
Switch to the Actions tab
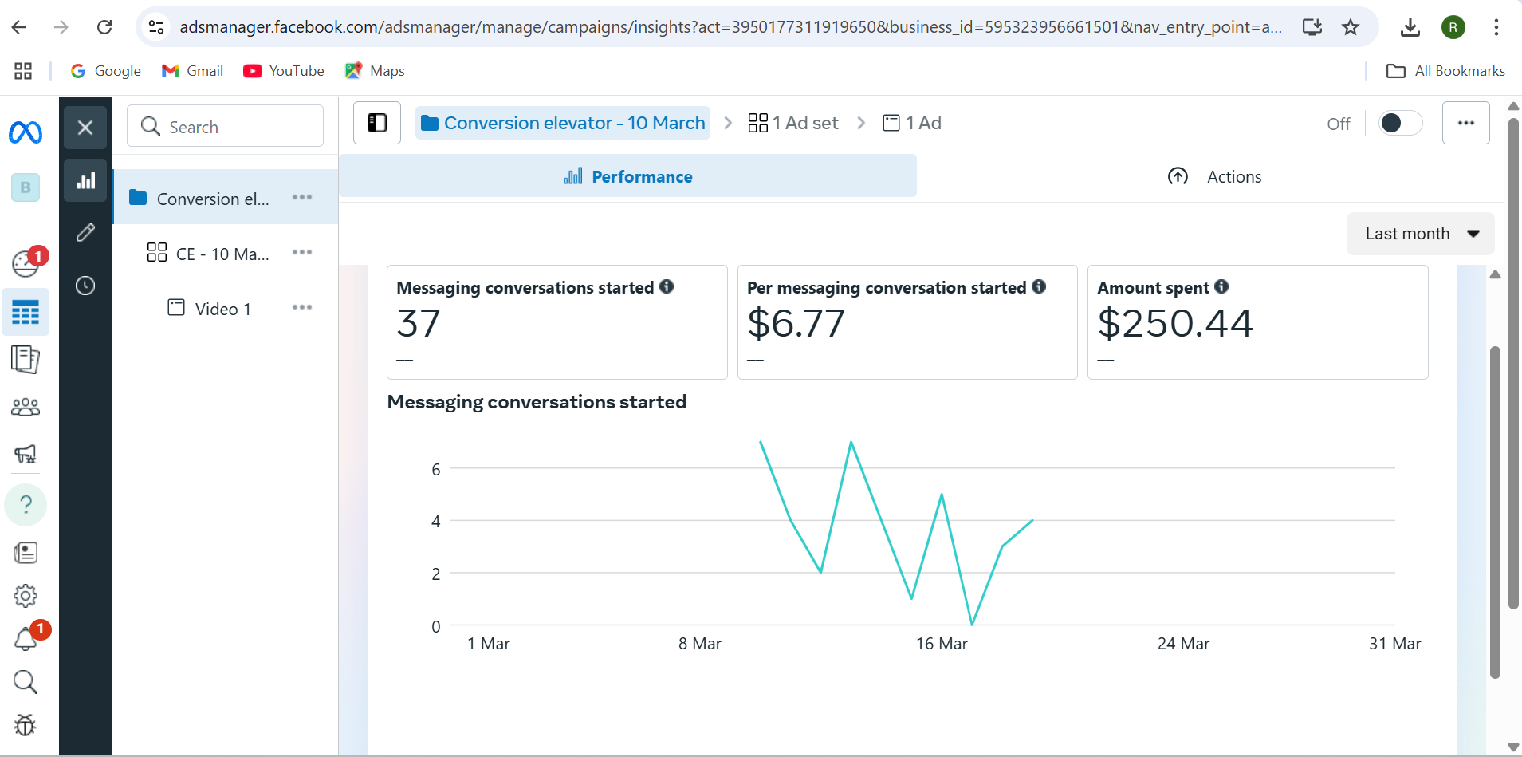(1214, 176)
